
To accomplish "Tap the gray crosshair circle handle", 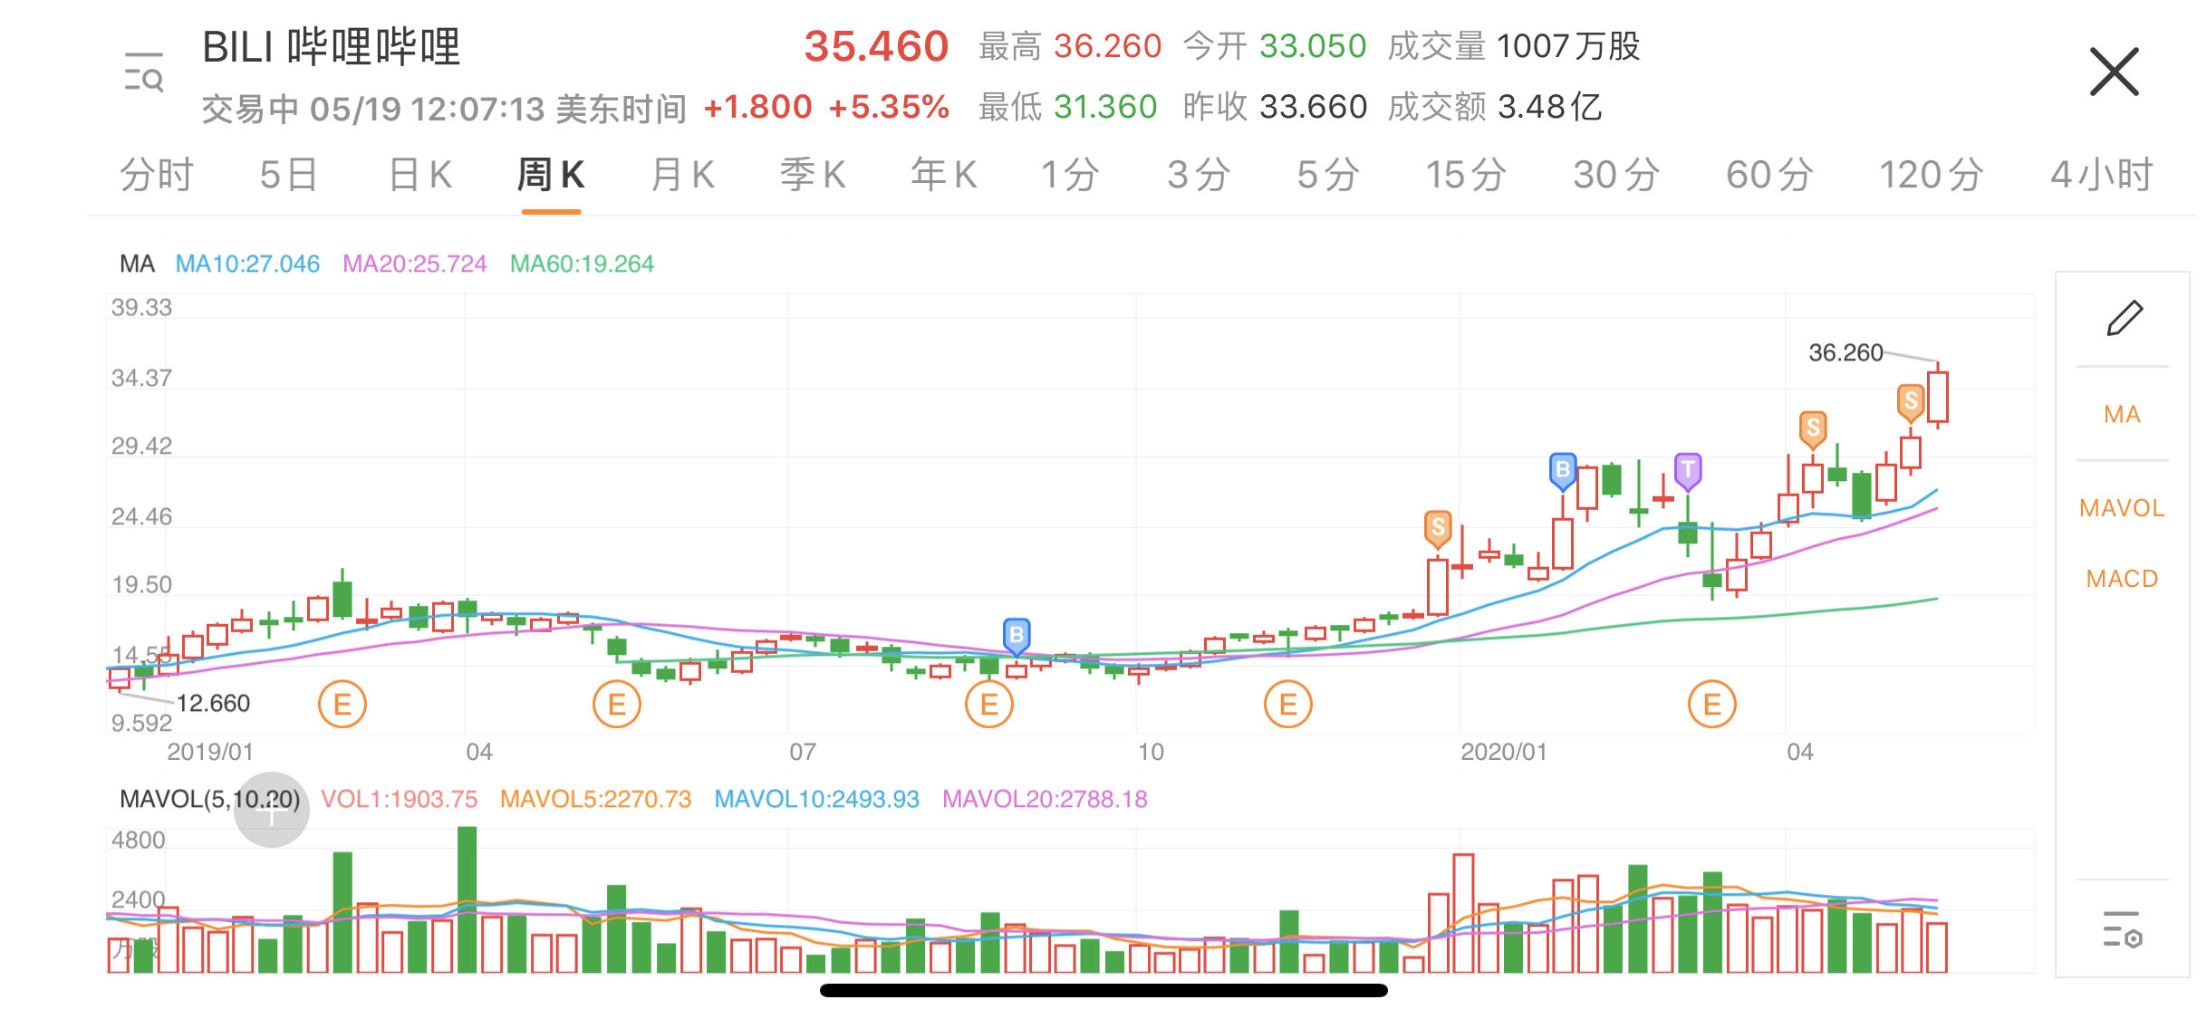I will (x=272, y=810).
